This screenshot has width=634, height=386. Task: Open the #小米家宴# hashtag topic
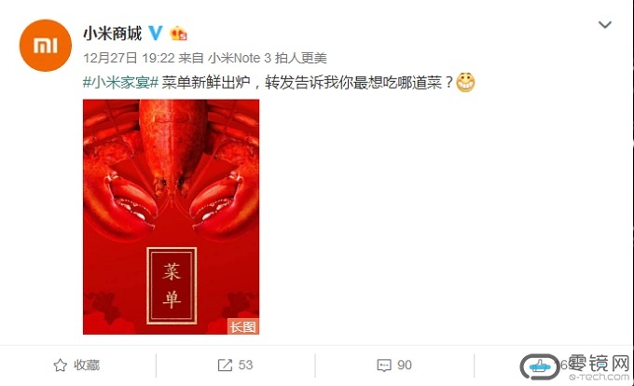tap(120, 82)
